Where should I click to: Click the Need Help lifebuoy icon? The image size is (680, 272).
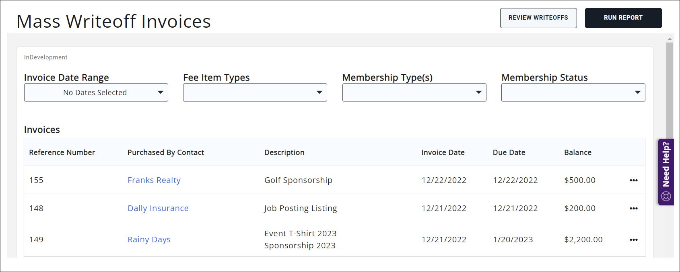coord(666,196)
